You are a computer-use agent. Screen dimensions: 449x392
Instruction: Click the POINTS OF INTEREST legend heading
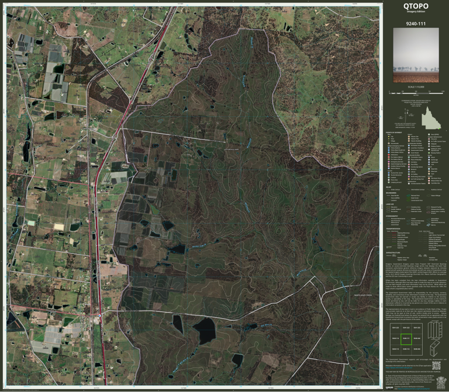pos(393,133)
